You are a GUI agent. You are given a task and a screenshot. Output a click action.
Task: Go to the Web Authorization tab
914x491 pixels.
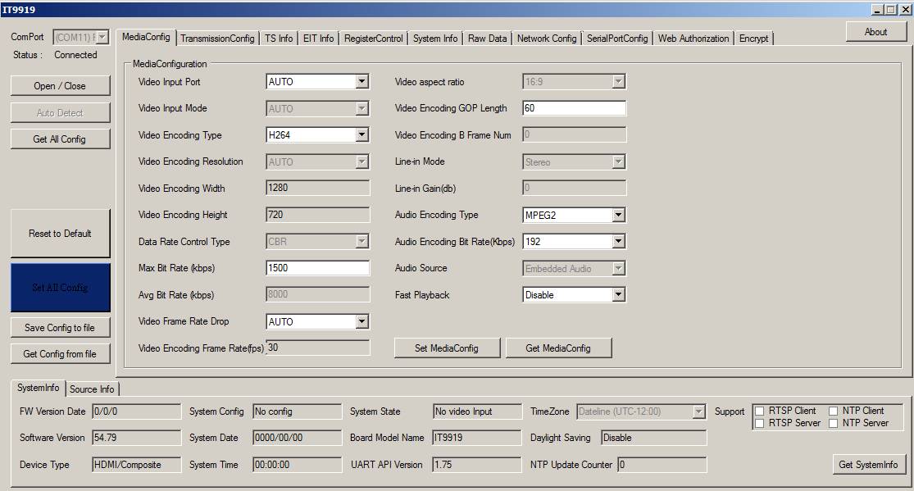[693, 39]
